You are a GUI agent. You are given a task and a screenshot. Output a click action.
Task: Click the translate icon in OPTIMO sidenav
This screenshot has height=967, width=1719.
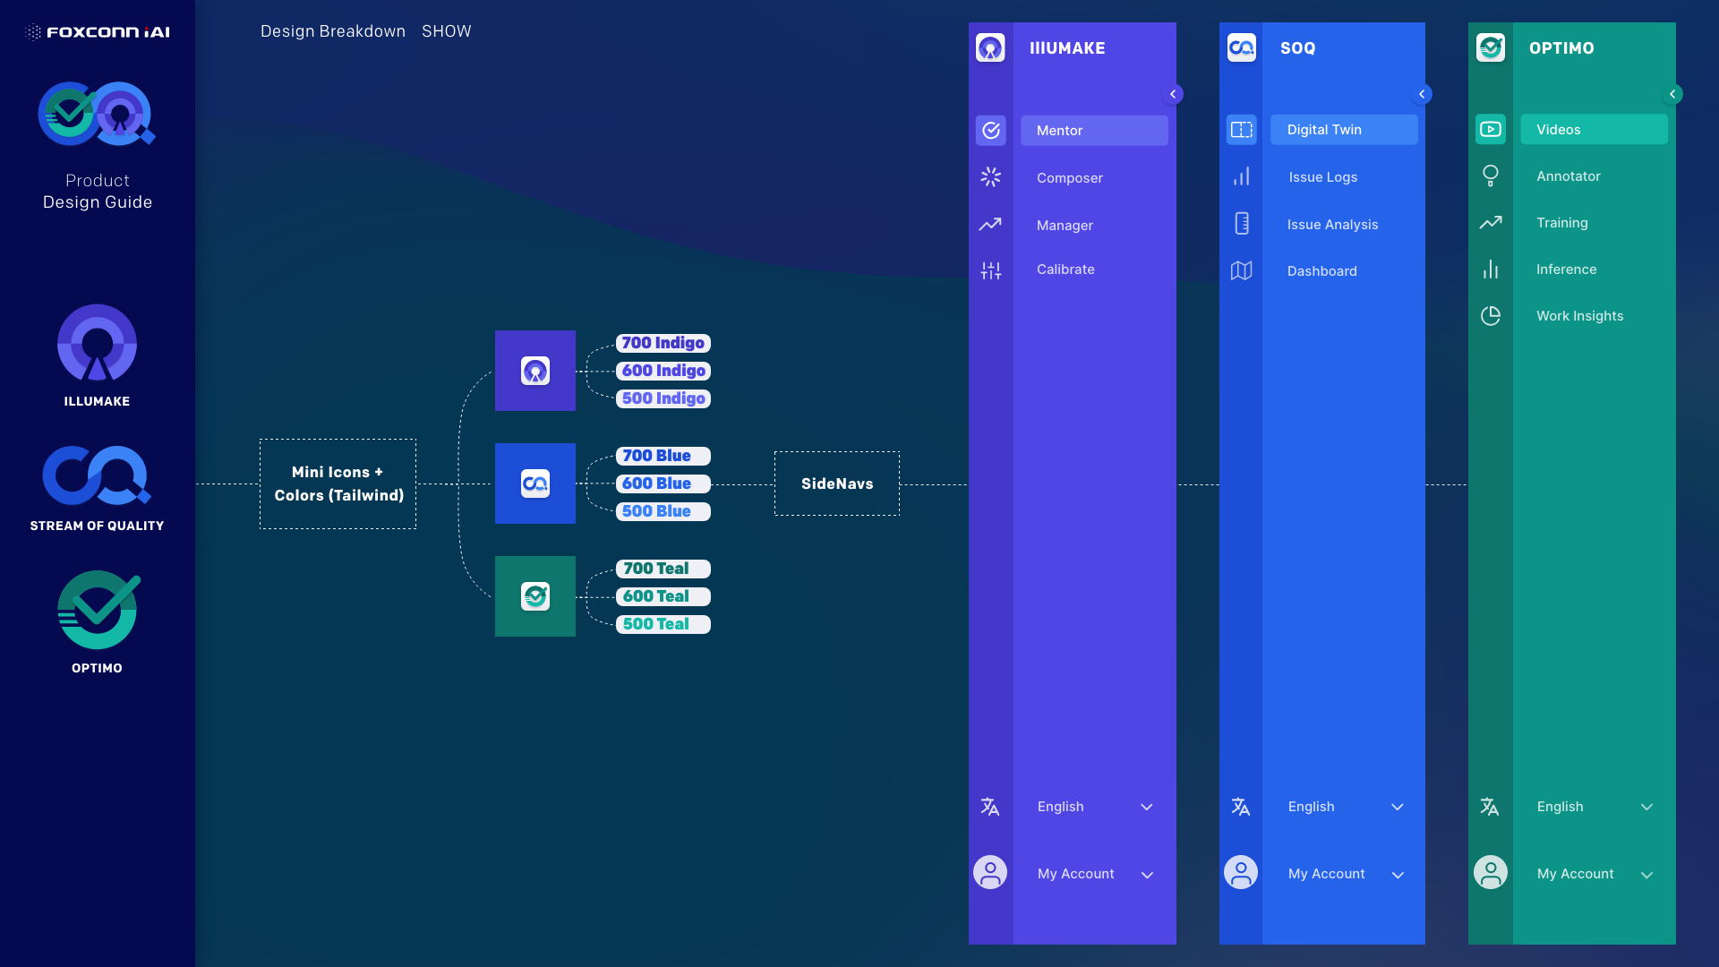coord(1490,807)
